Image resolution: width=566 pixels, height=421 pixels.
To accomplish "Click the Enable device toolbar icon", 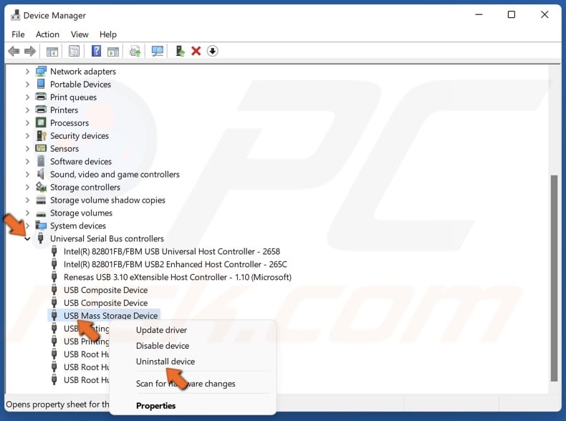I will [x=180, y=51].
